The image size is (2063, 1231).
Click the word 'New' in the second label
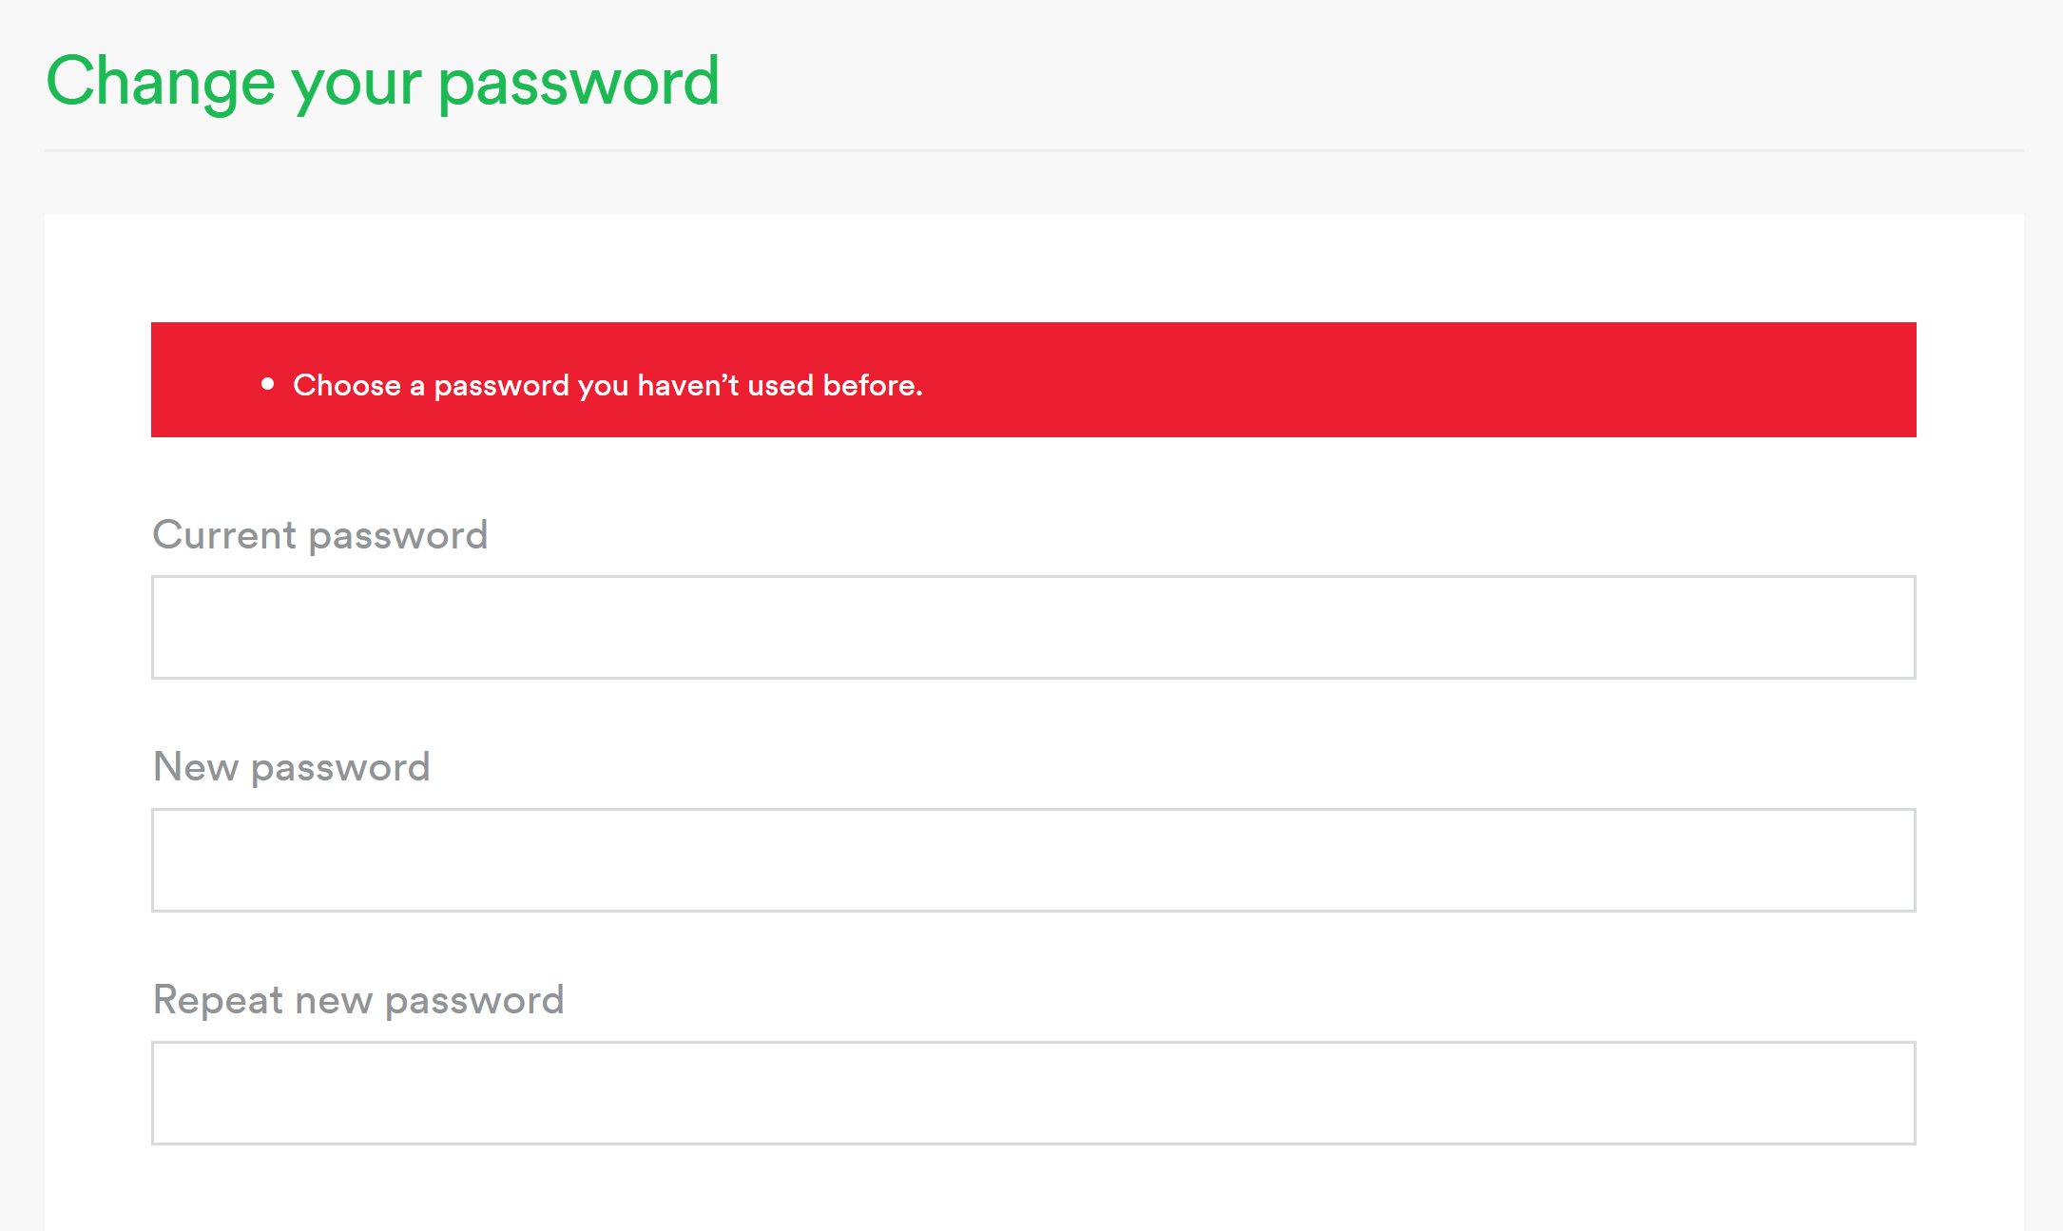[196, 767]
